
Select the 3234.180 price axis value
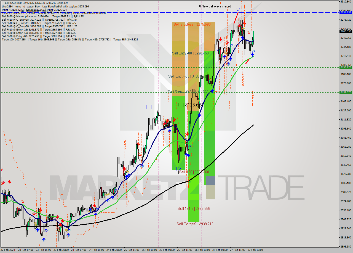pyautogui.click(x=346, y=47)
